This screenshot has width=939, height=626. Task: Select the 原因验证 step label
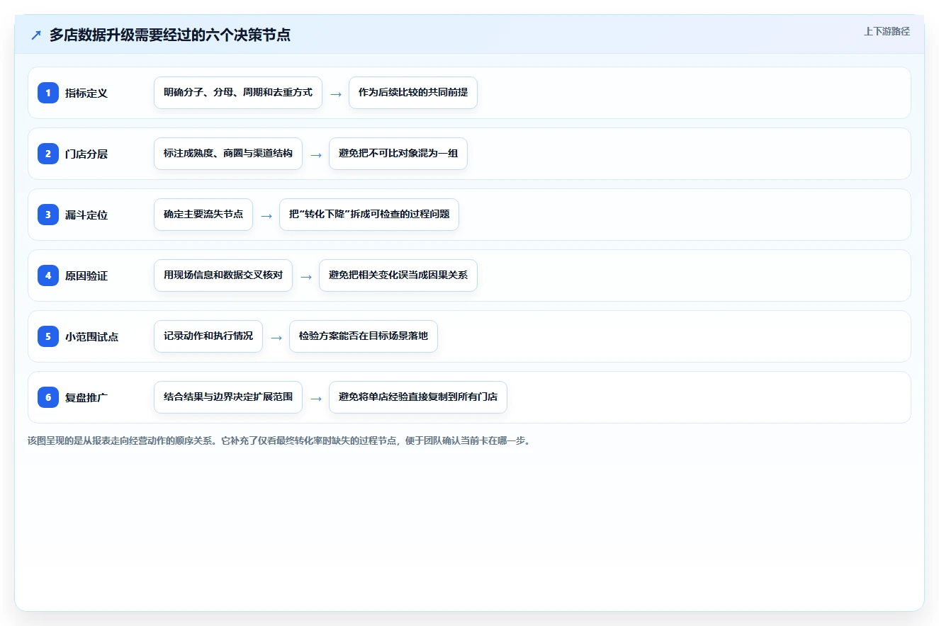(x=86, y=275)
